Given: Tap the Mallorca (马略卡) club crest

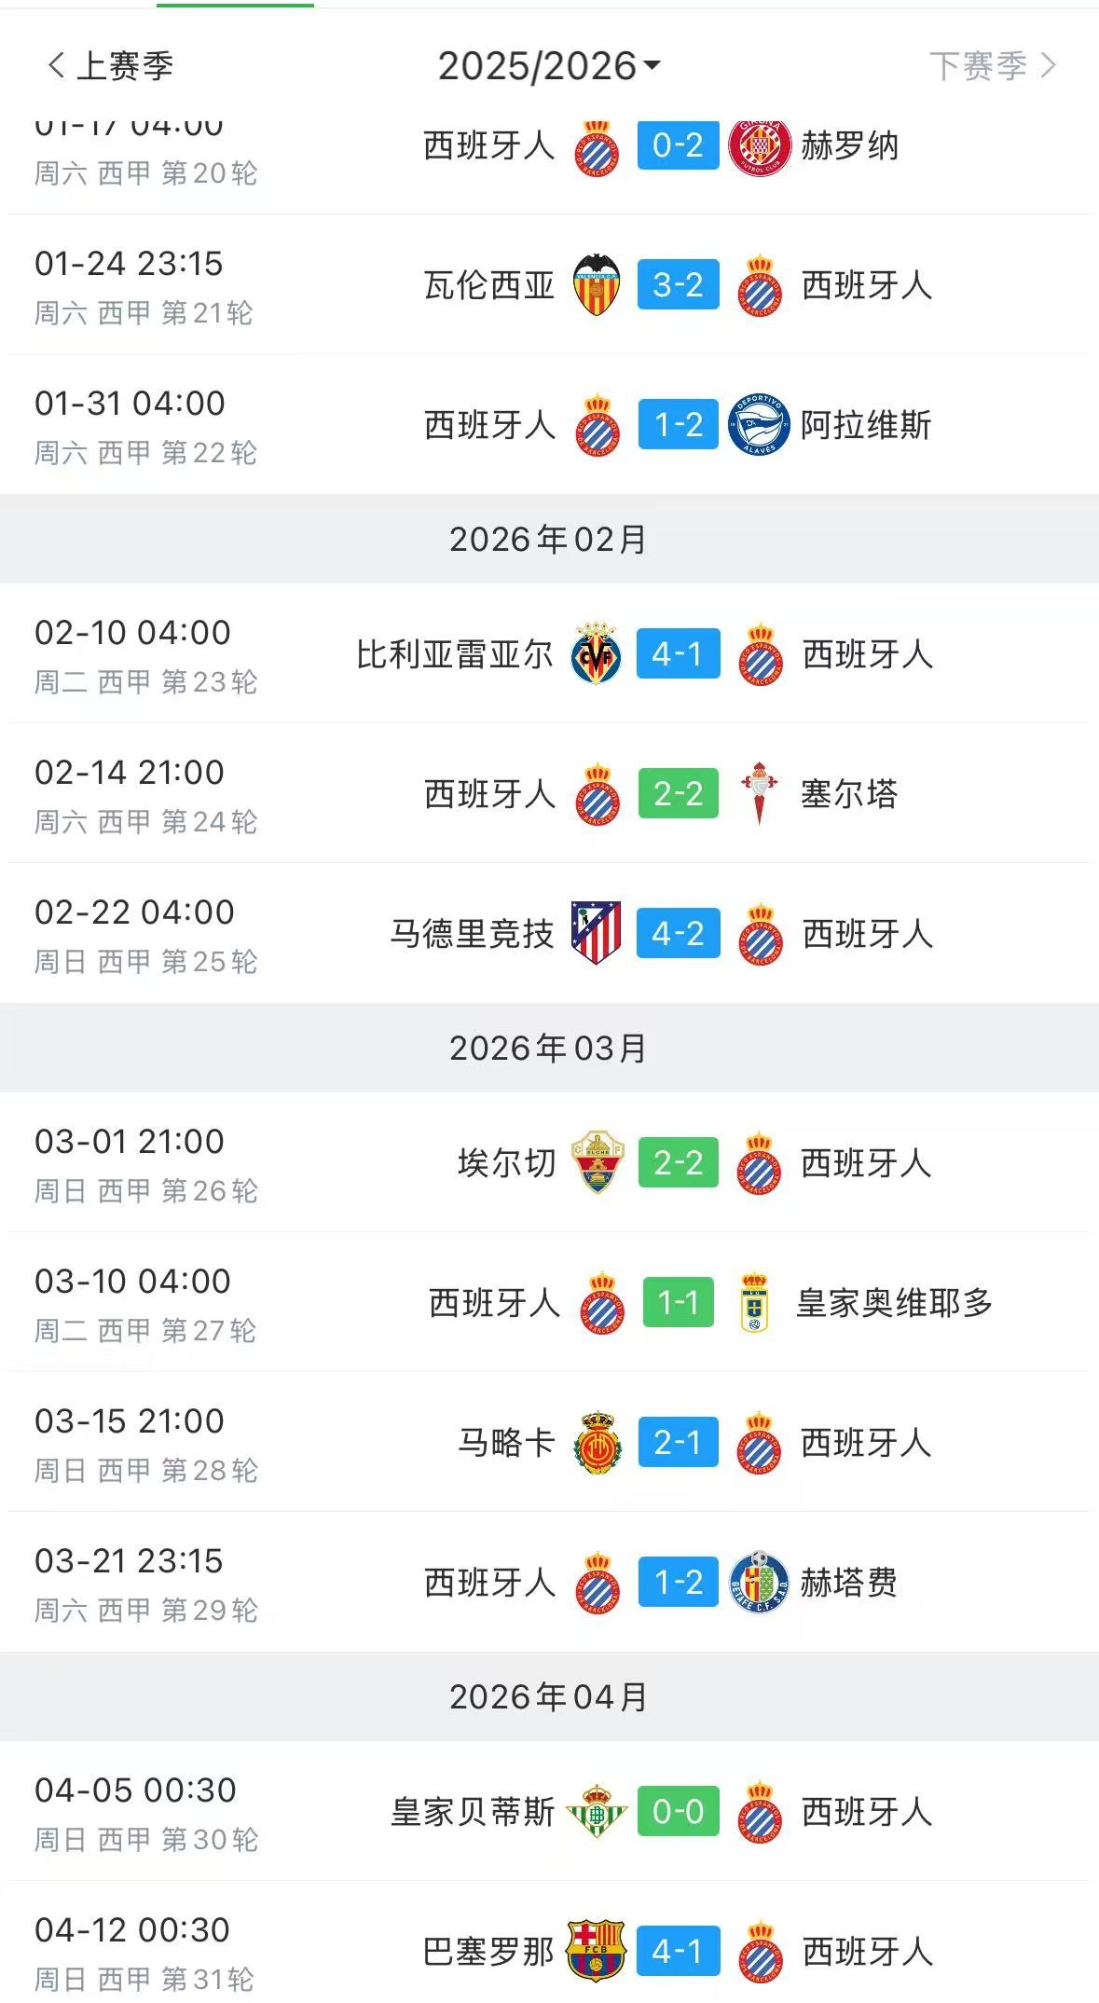Looking at the screenshot, I should coord(597,1443).
